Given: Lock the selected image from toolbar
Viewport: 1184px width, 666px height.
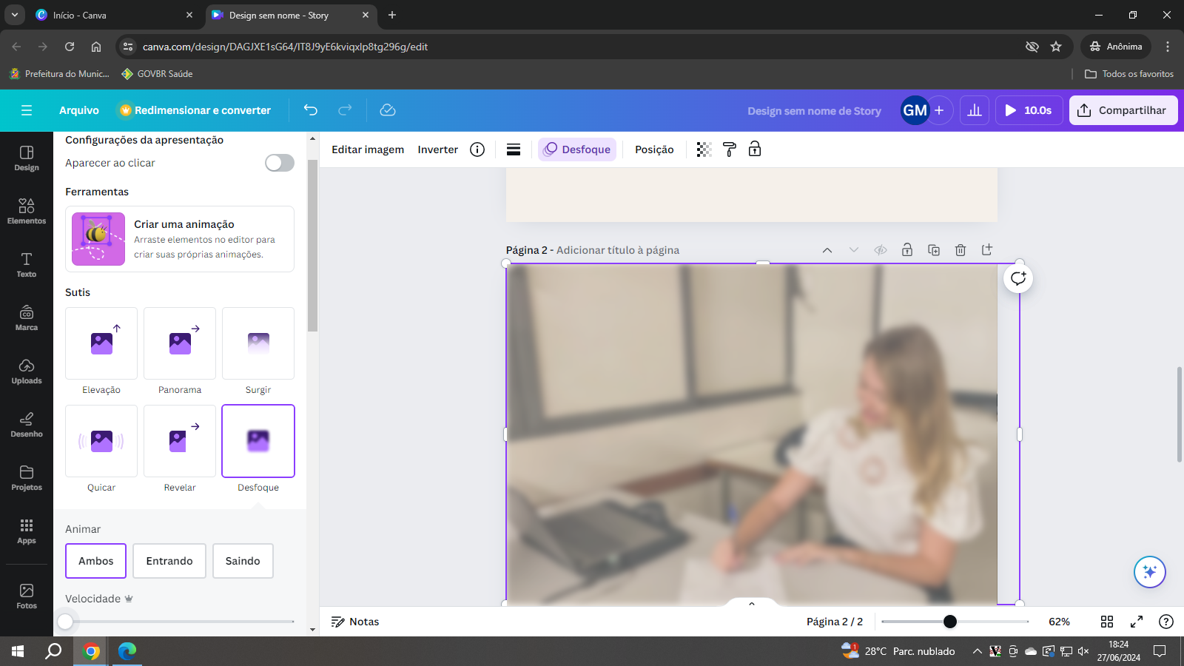Looking at the screenshot, I should (755, 149).
